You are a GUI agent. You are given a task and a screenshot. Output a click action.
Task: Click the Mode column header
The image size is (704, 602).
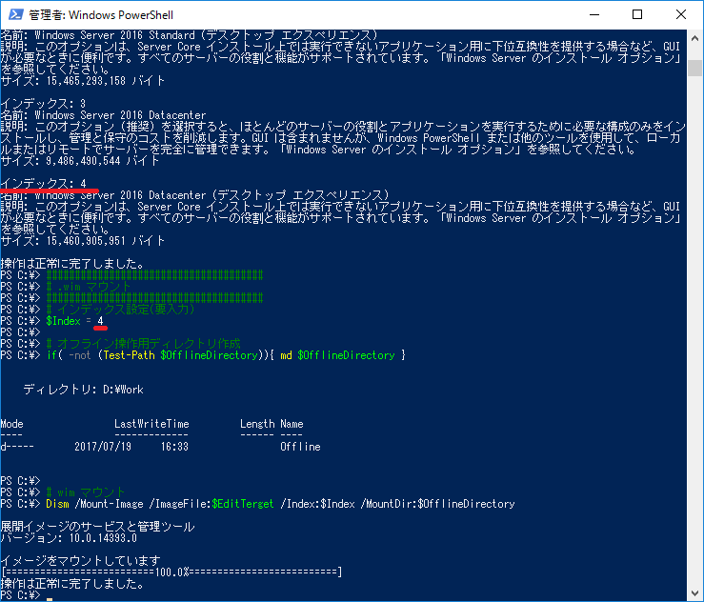[11, 424]
